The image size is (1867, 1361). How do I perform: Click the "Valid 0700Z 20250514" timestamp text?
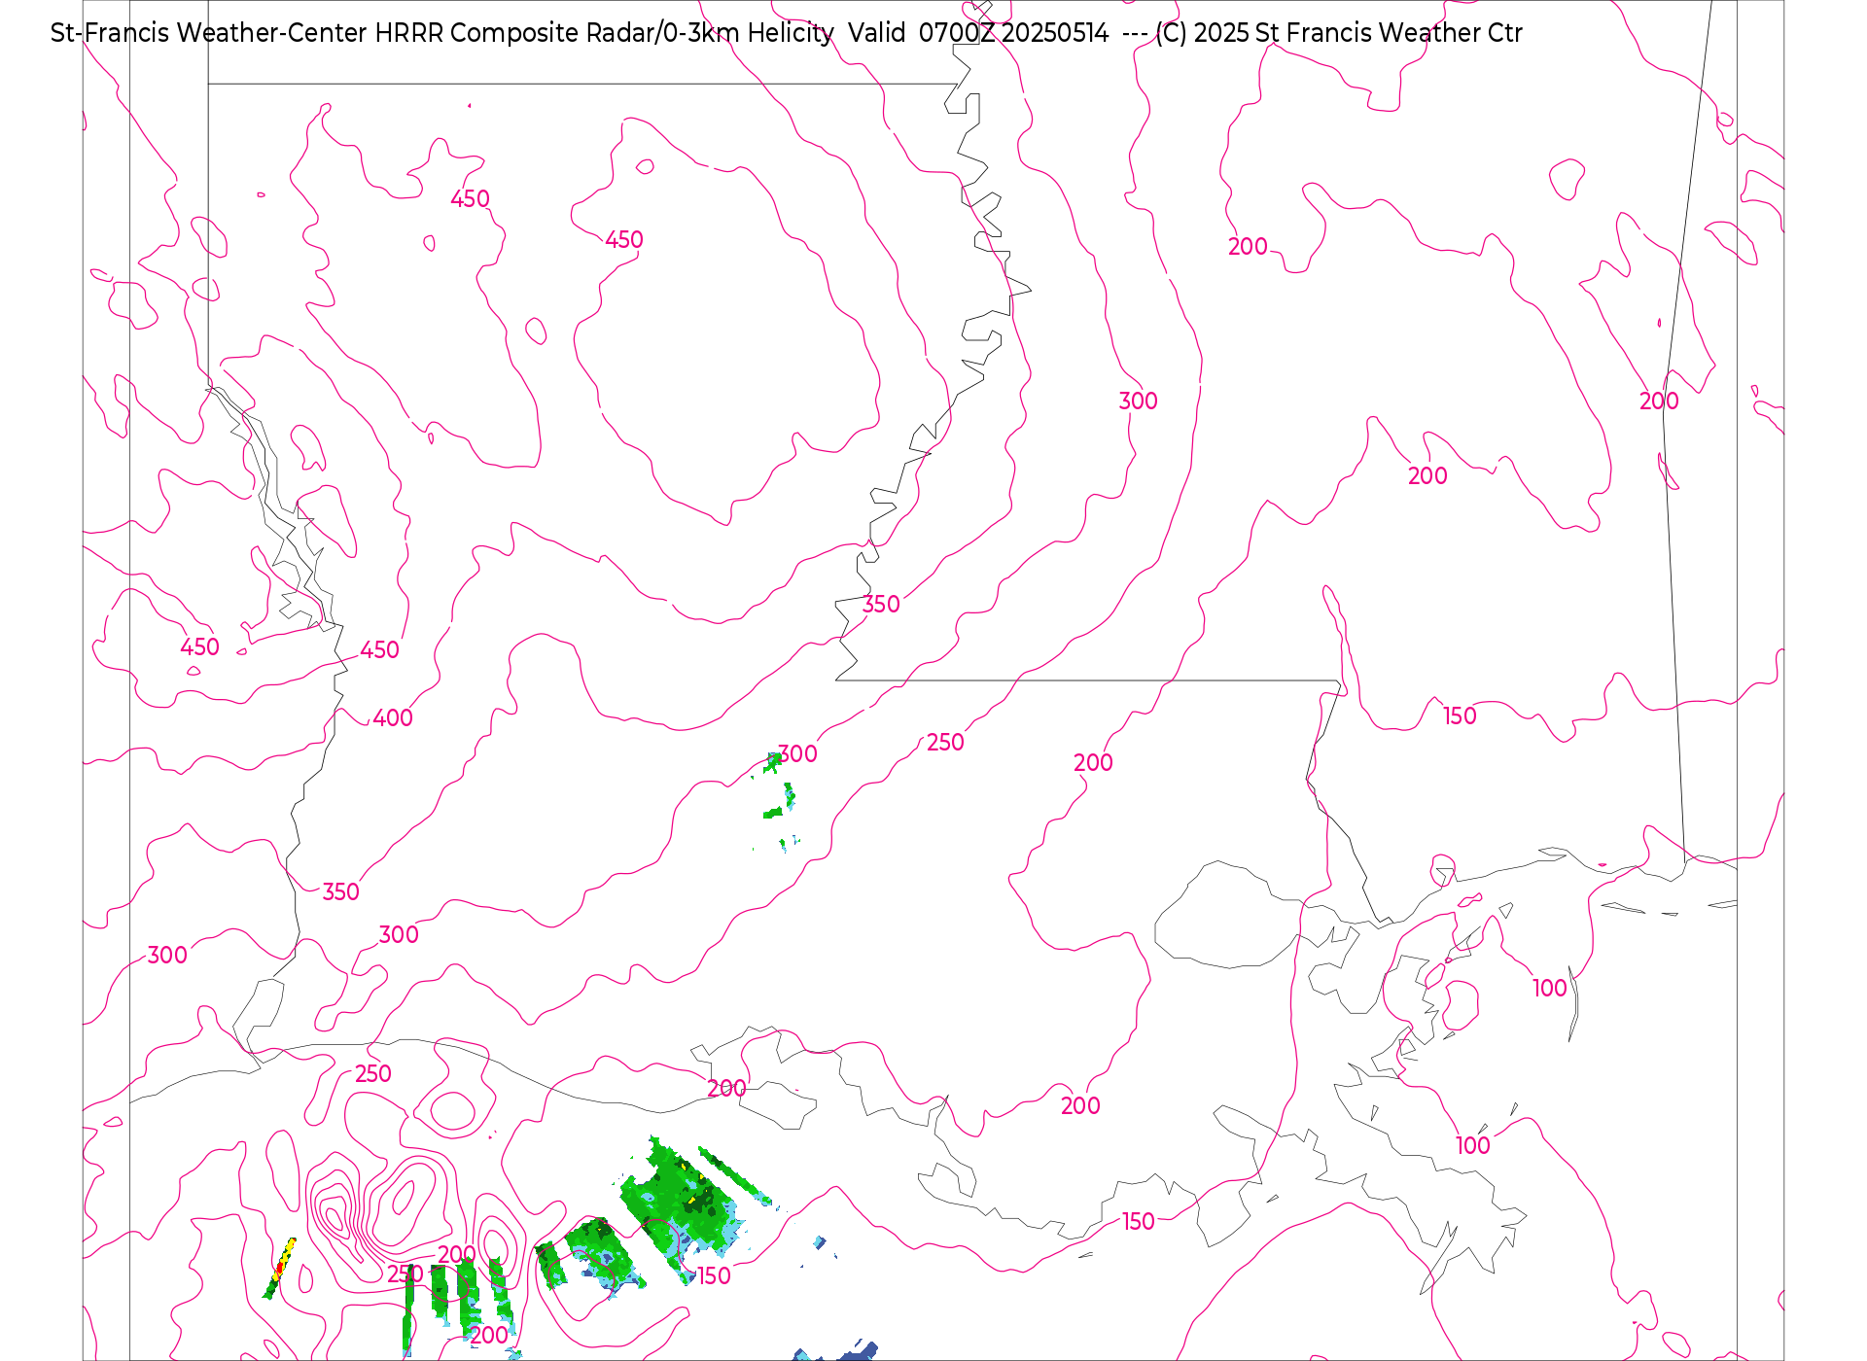click(978, 33)
